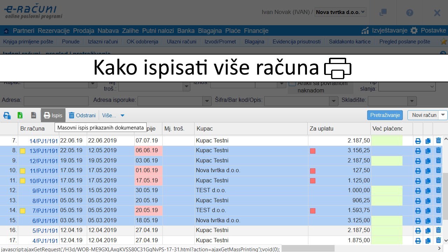Viewport: 448px width, 252px height.
Task: Click the new window icon in header
Action: (x=383, y=12)
